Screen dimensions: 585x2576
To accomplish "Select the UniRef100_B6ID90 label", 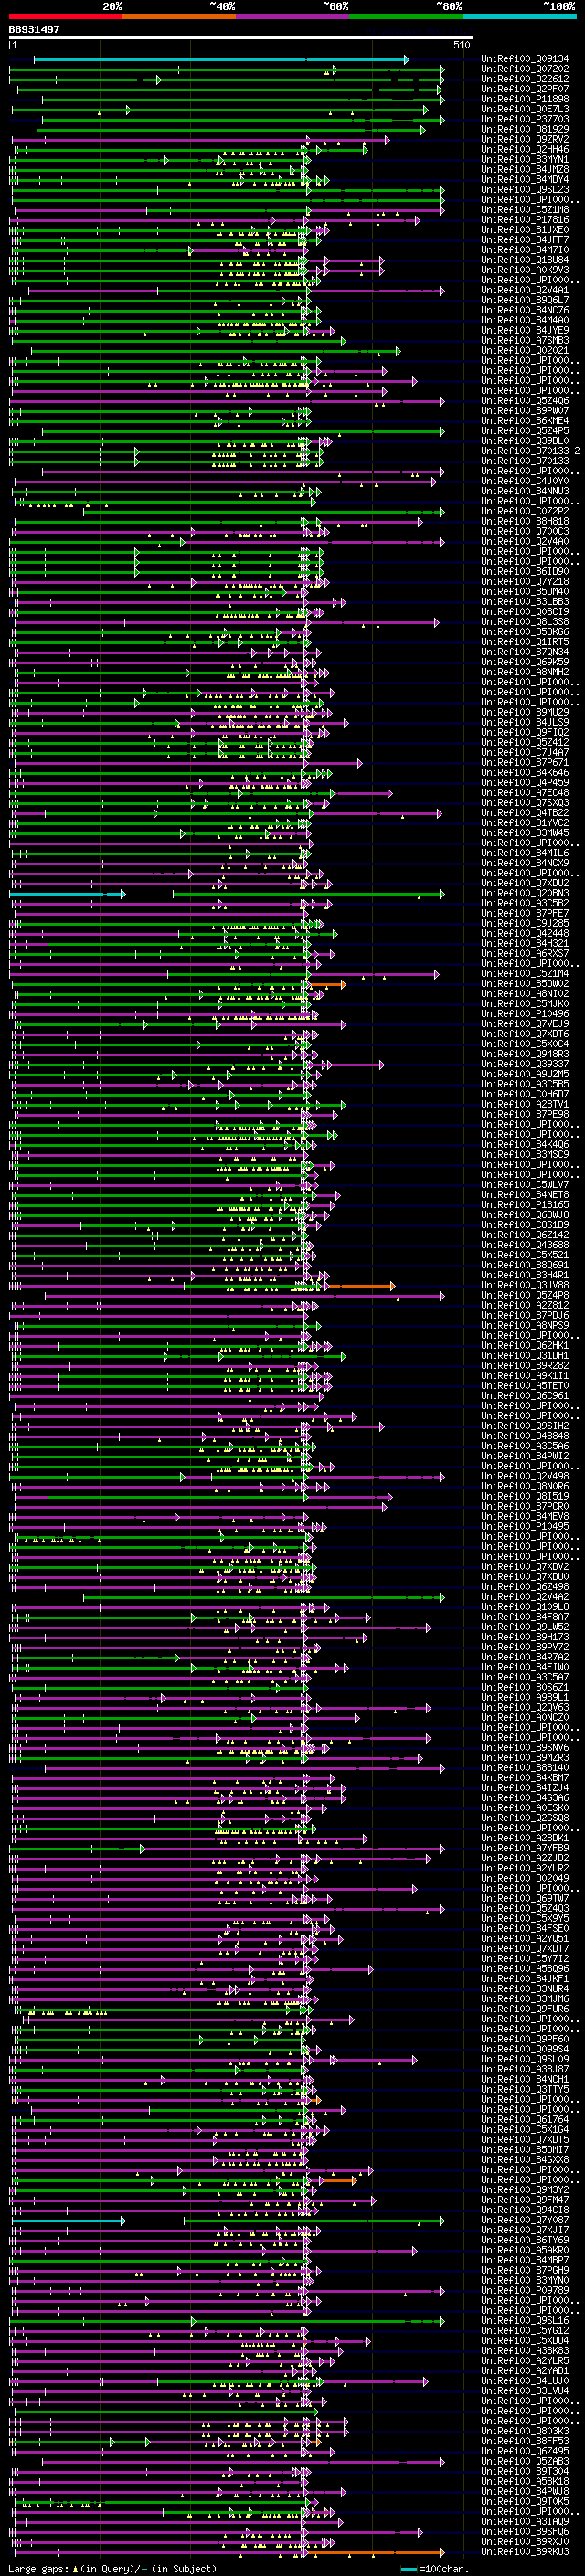I will pos(524,572).
